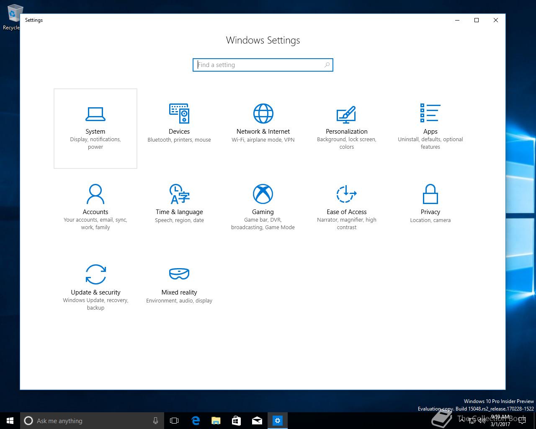
Task: Open Mixed reality headset icon
Action: (179, 274)
